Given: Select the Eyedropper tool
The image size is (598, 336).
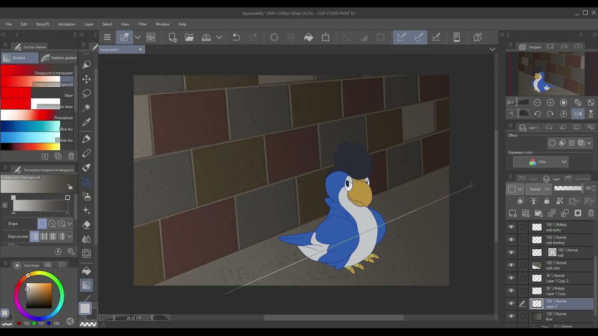Looking at the screenshot, I should [86, 122].
